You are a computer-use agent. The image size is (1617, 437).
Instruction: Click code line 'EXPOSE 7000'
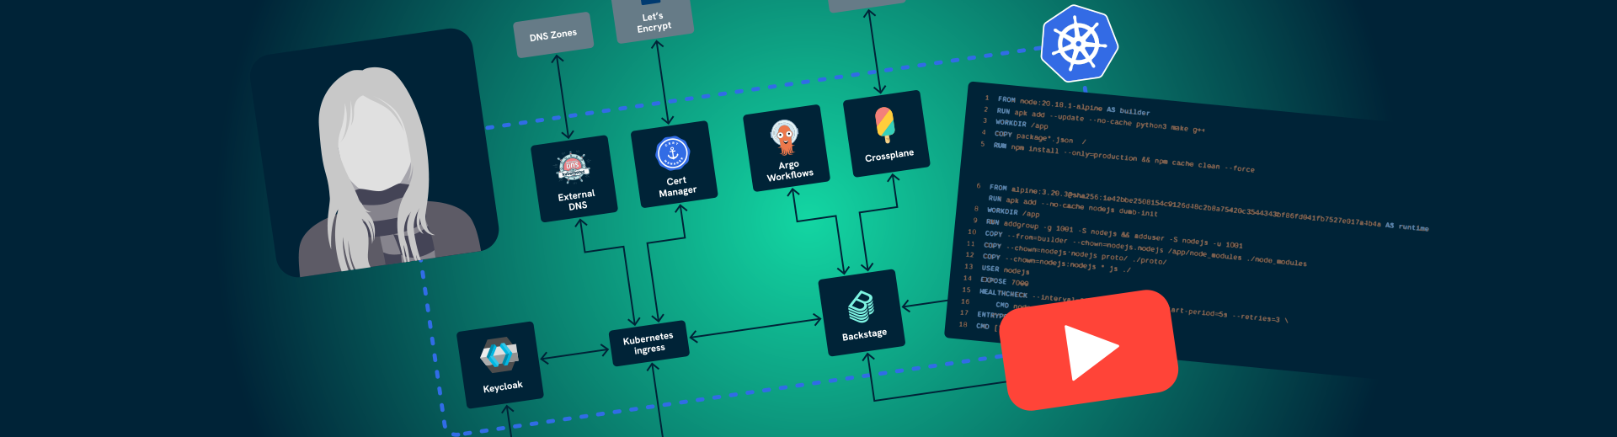[1004, 281]
